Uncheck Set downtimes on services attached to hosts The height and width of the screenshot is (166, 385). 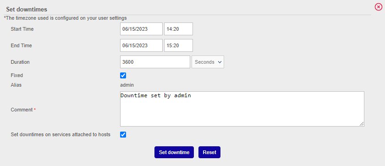tap(123, 134)
